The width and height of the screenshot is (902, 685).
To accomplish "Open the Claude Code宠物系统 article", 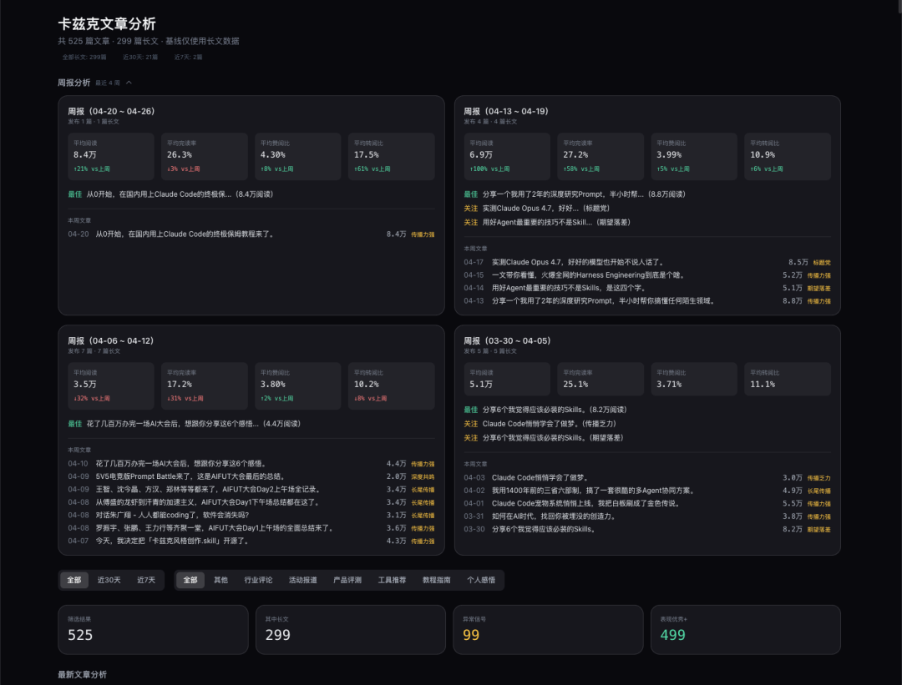I will click(x=585, y=503).
